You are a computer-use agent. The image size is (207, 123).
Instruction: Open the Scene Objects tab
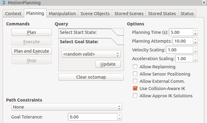point(95,14)
